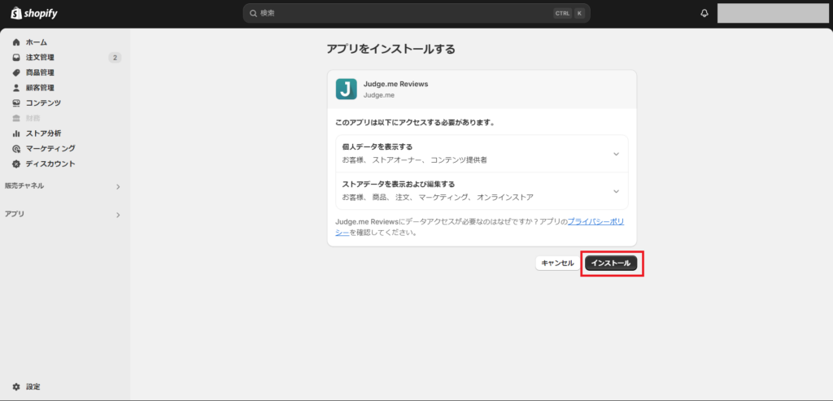Screen dimensions: 833x401
Task: Click the 注文管理 badge showing 2
Action: (115, 58)
